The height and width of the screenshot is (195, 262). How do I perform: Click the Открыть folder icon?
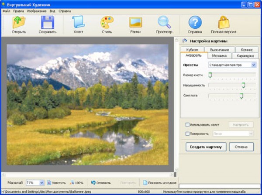19,22
